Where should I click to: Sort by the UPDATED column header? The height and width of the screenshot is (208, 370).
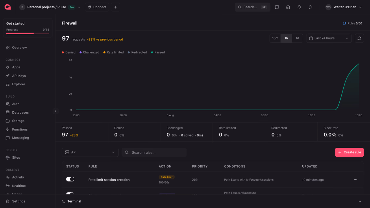coord(310,166)
